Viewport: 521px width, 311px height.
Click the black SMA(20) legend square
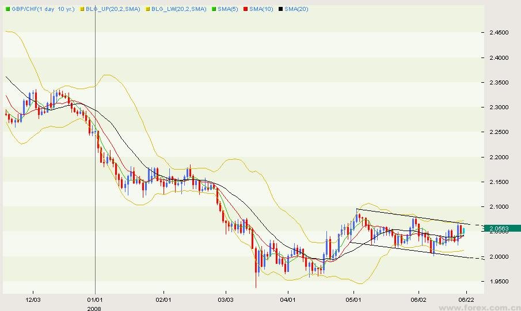(x=280, y=9)
